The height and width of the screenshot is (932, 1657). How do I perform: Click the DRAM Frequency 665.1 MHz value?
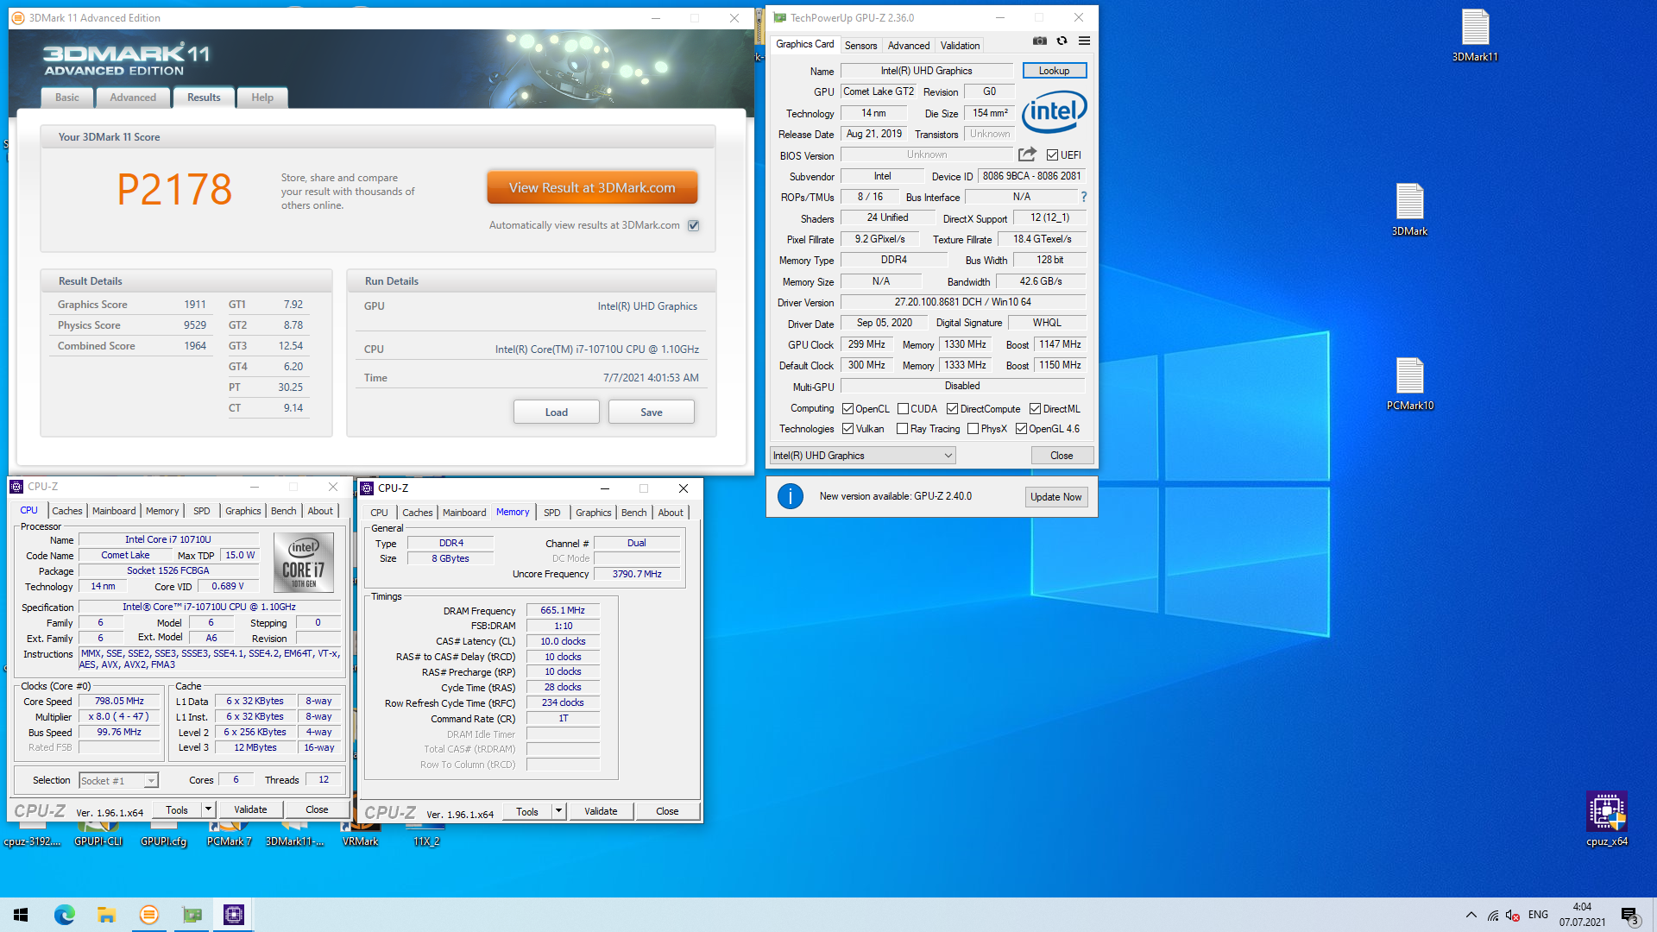563,610
